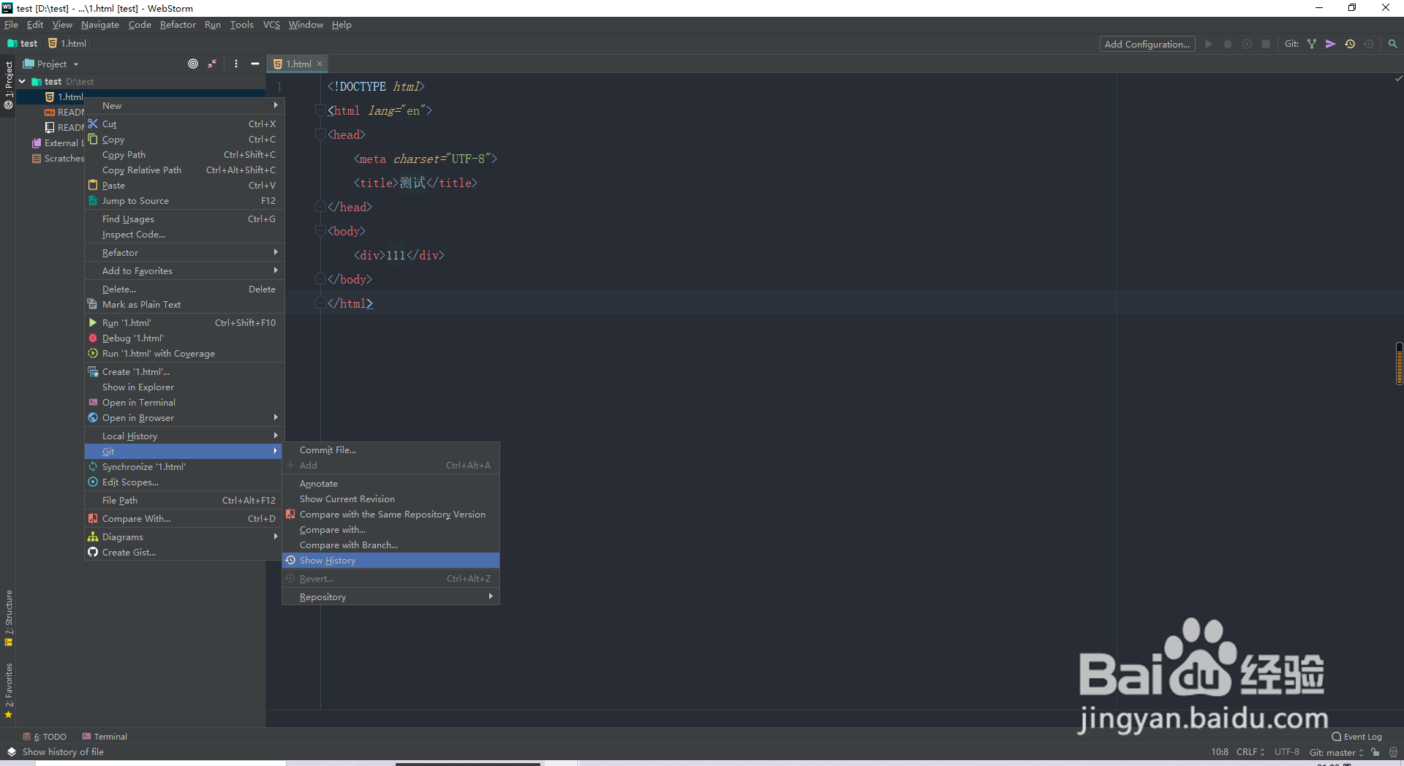Open Project panel options dots icon

click(x=236, y=64)
